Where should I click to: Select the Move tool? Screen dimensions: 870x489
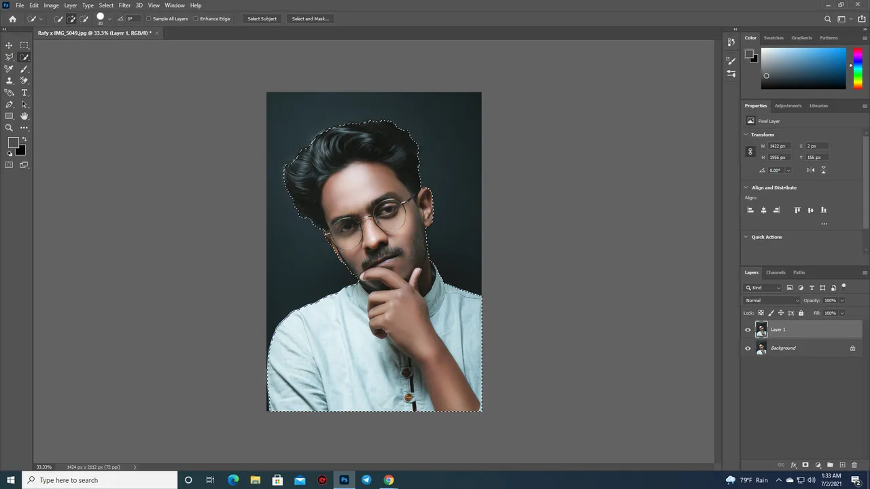point(9,46)
